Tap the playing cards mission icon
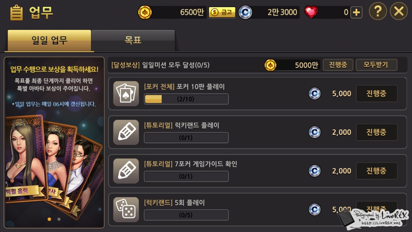 tap(126, 93)
